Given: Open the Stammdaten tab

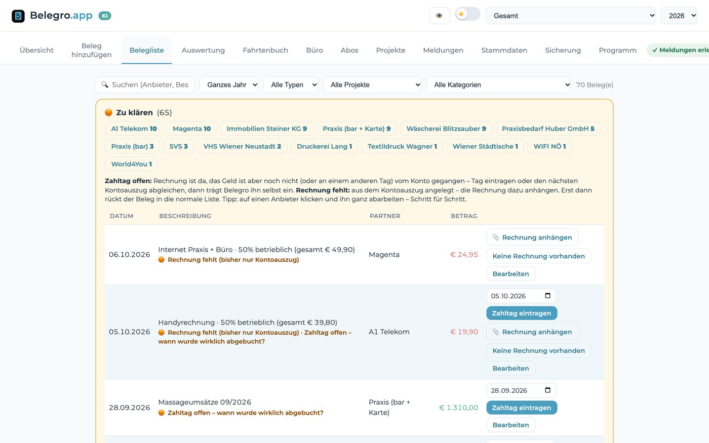Looking at the screenshot, I should (504, 50).
